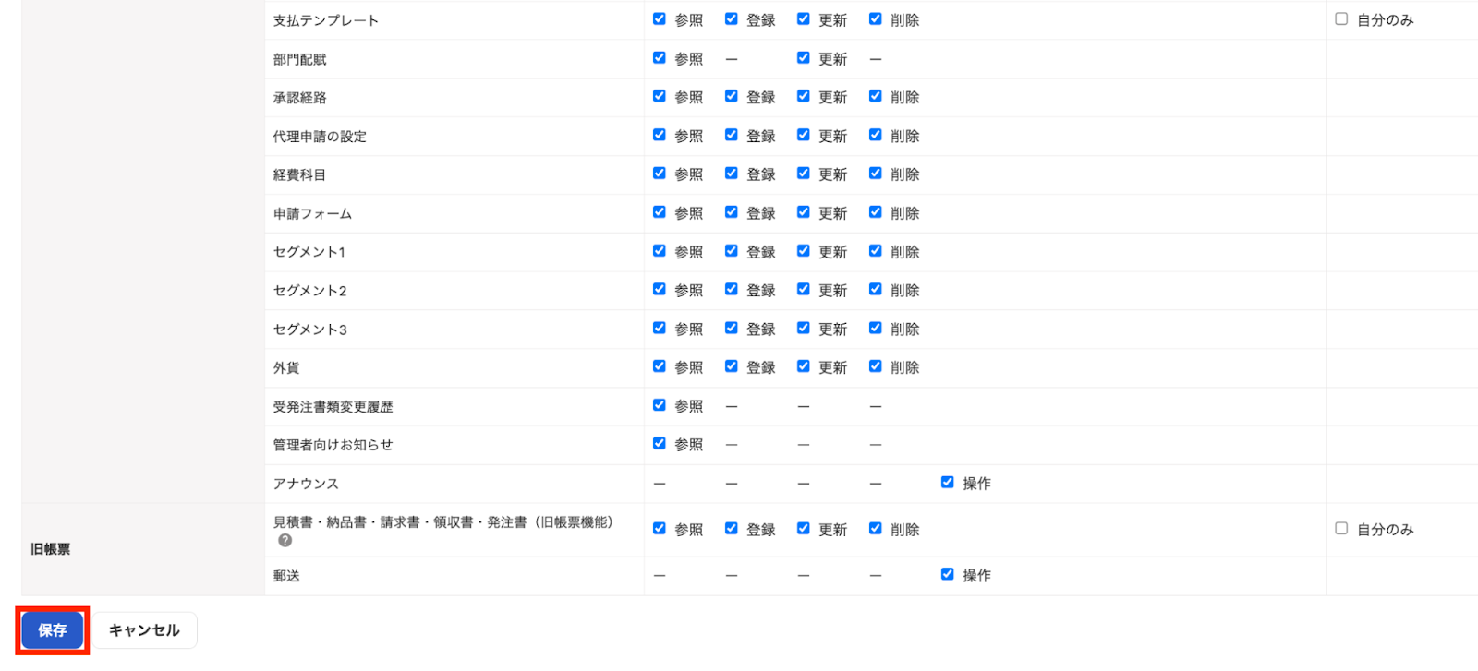Toggle 登録 checkbox for 経費科目
The width and height of the screenshot is (1478, 671).
pos(732,174)
